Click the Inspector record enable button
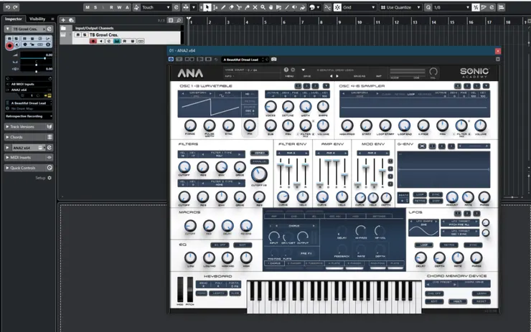Viewport: 531px width, 332px height. tap(10, 45)
